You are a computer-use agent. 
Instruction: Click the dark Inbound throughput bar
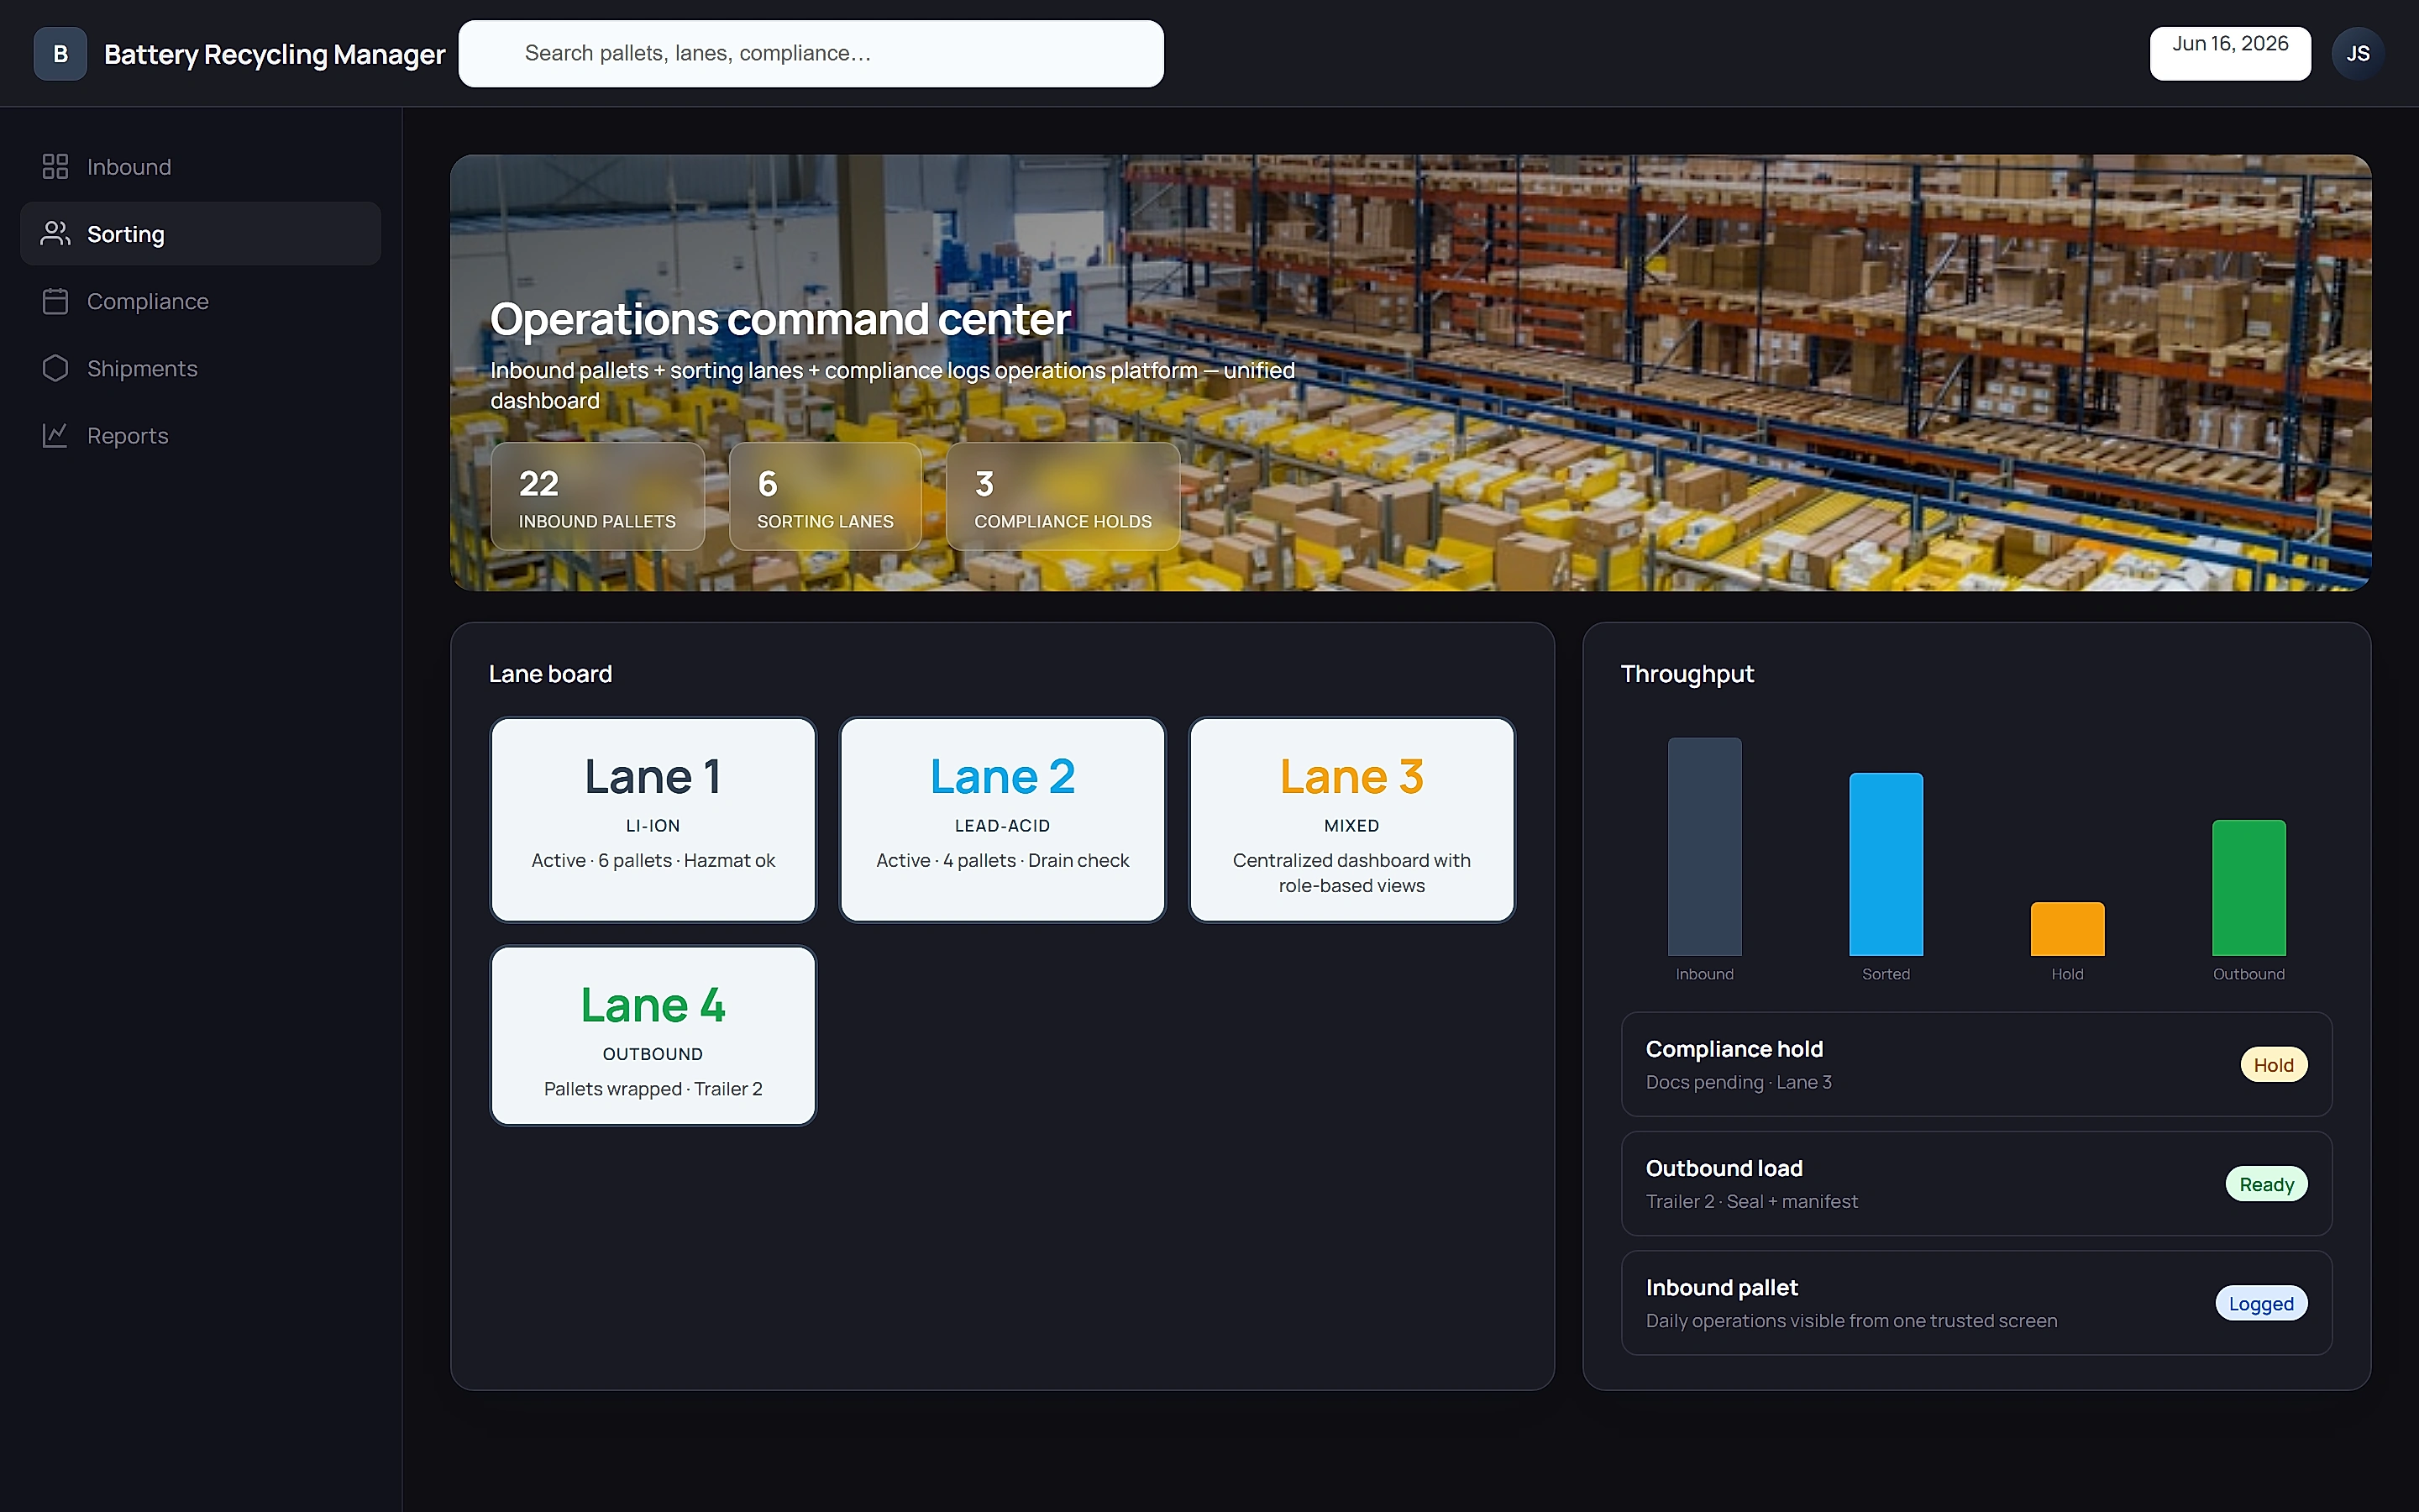1704,846
